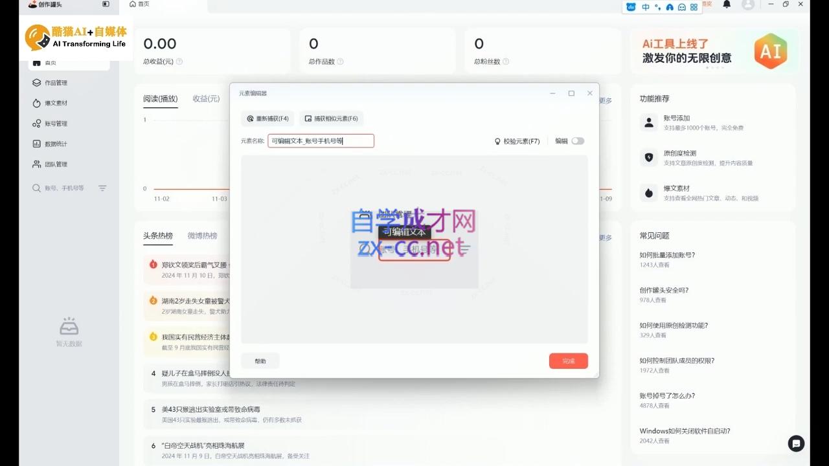Toggle the 编辑 switch in the element editor
This screenshot has width=829, height=466.
point(577,141)
